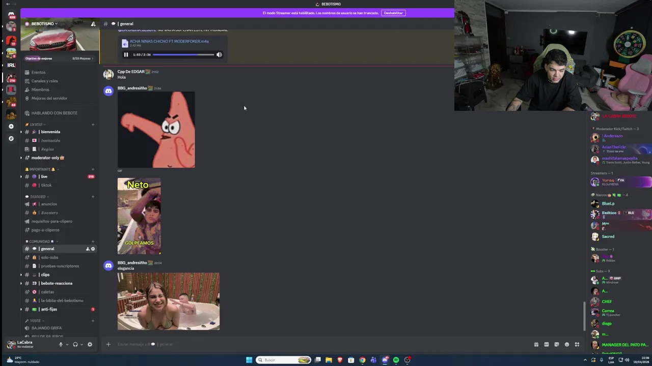Open the gift icon in the message bar
Screen dimensions: 652x366
point(536,344)
